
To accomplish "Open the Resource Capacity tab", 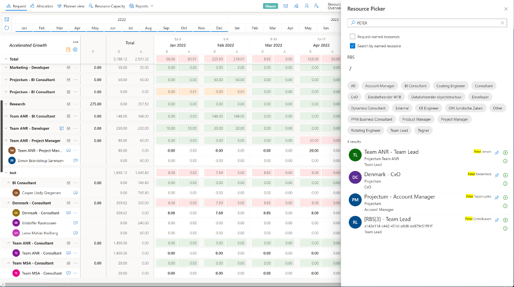I will pyautogui.click(x=107, y=6).
